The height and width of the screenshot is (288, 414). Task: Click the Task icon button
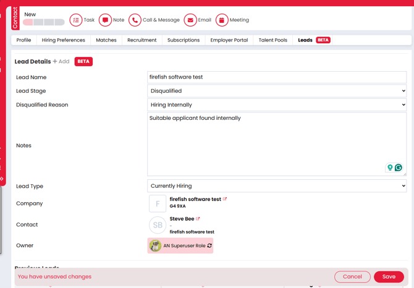76,20
